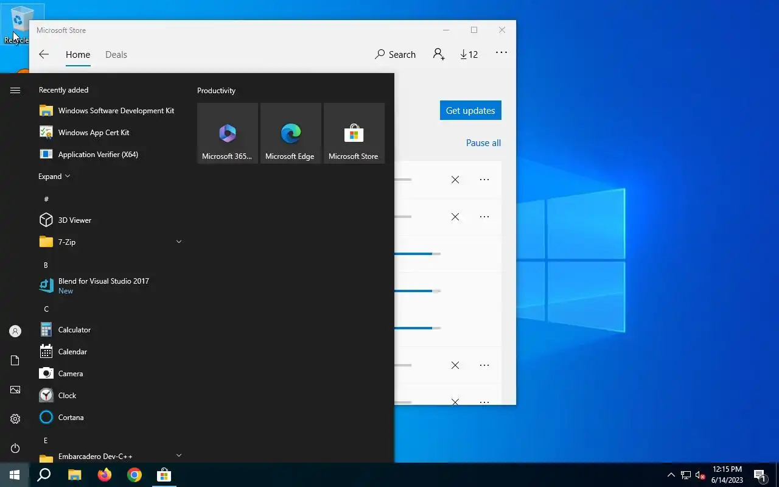
Task: Open user account icon in Start
Action: click(15, 331)
